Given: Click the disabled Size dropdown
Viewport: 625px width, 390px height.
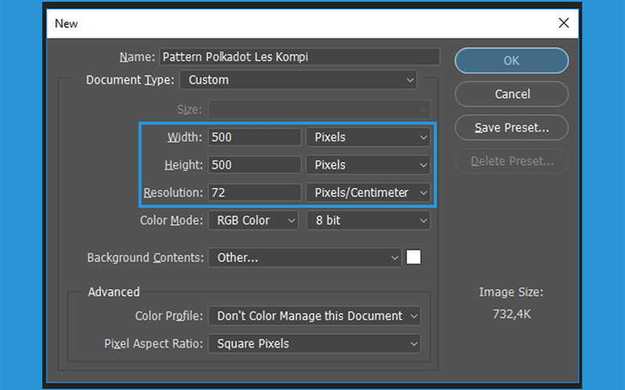Looking at the screenshot, I should pos(319,109).
